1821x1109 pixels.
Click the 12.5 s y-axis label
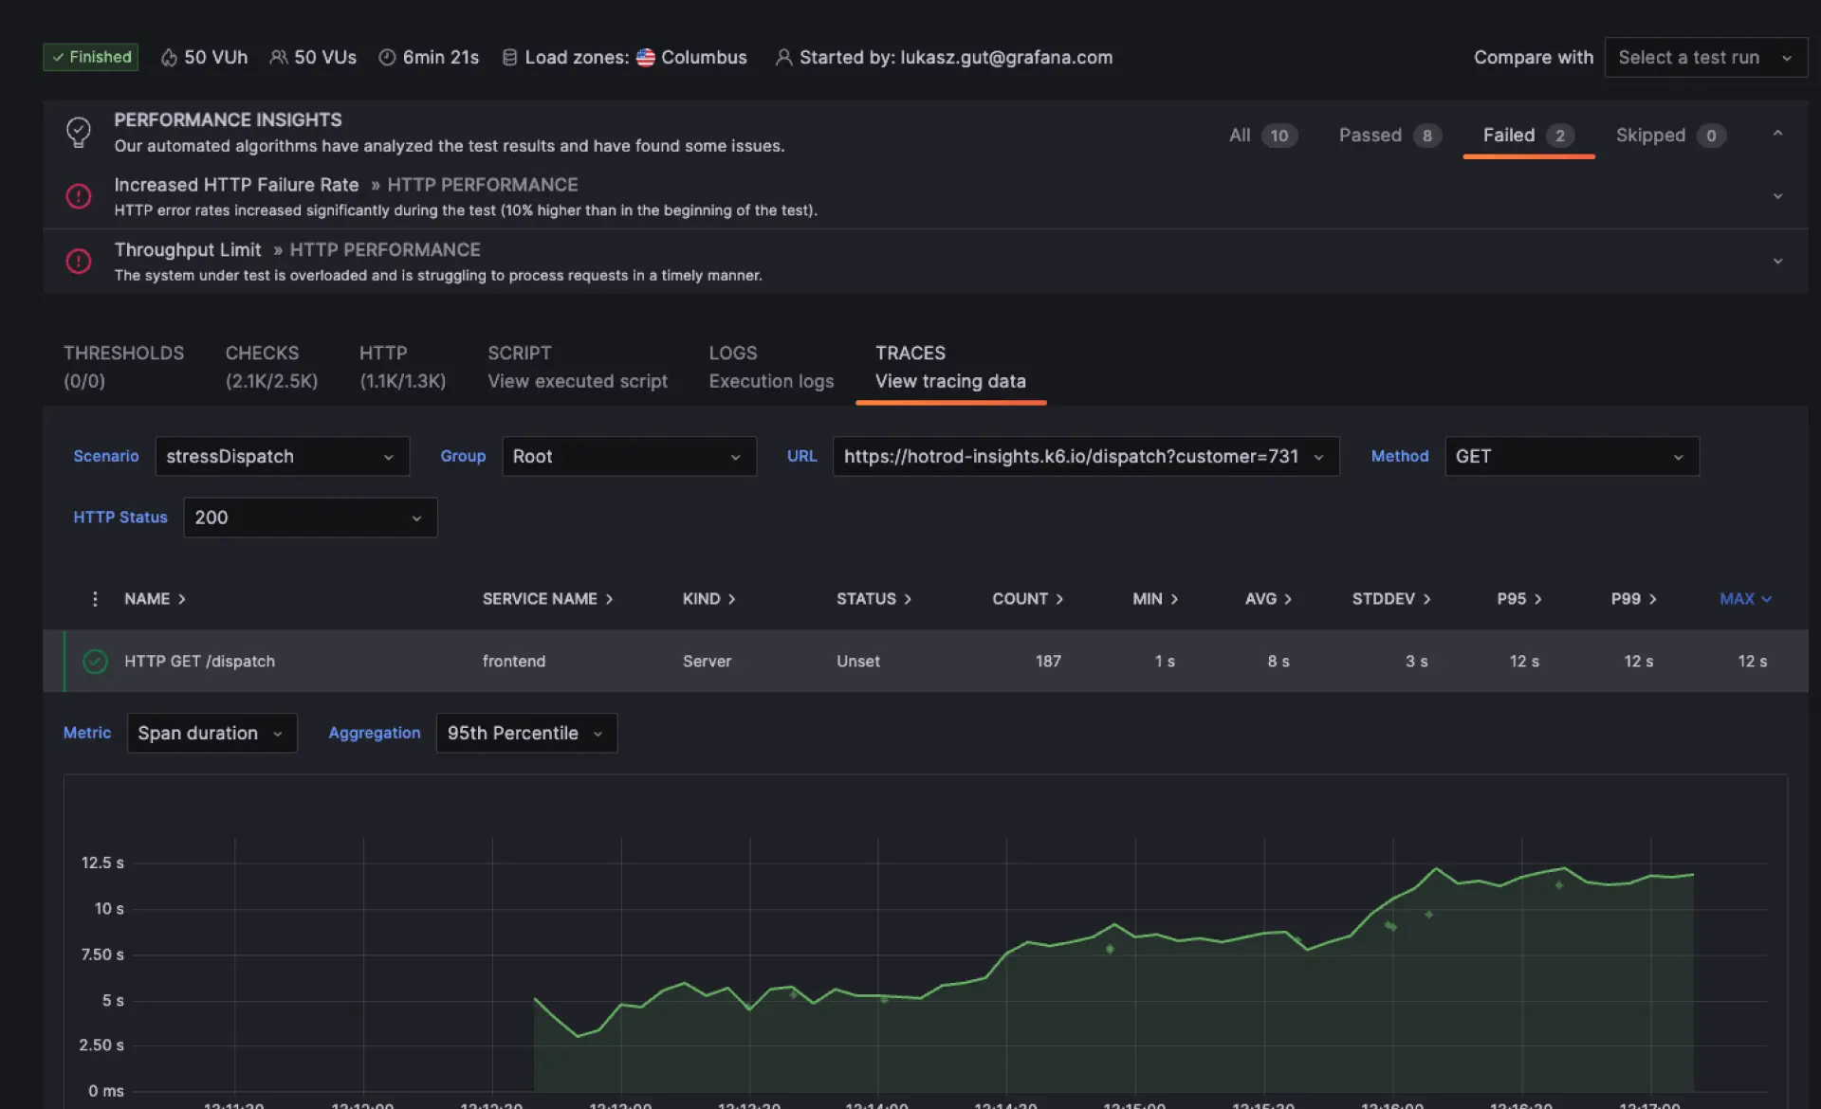tap(102, 863)
